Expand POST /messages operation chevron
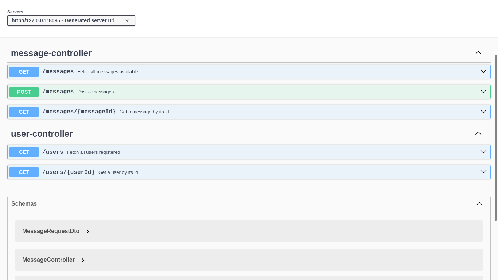 tap(483, 92)
